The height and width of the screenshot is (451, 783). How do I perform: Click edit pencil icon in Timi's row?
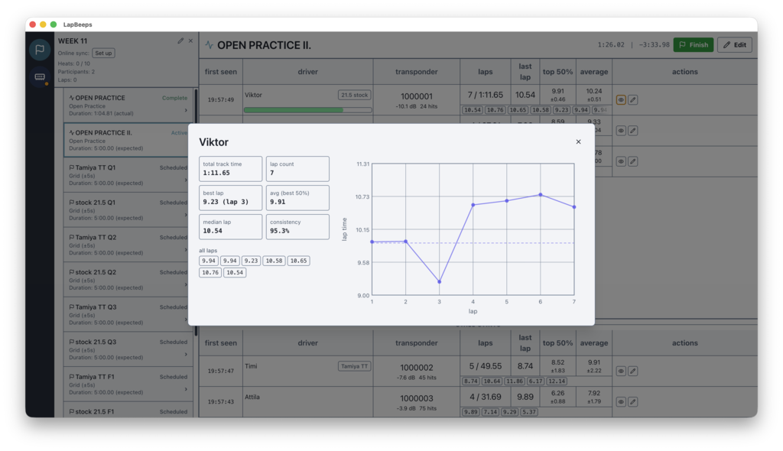(x=633, y=372)
